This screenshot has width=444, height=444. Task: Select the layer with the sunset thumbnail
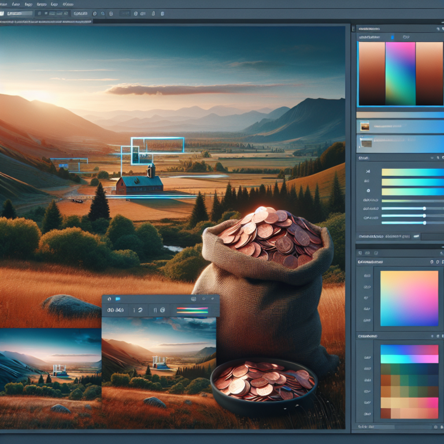point(400,127)
